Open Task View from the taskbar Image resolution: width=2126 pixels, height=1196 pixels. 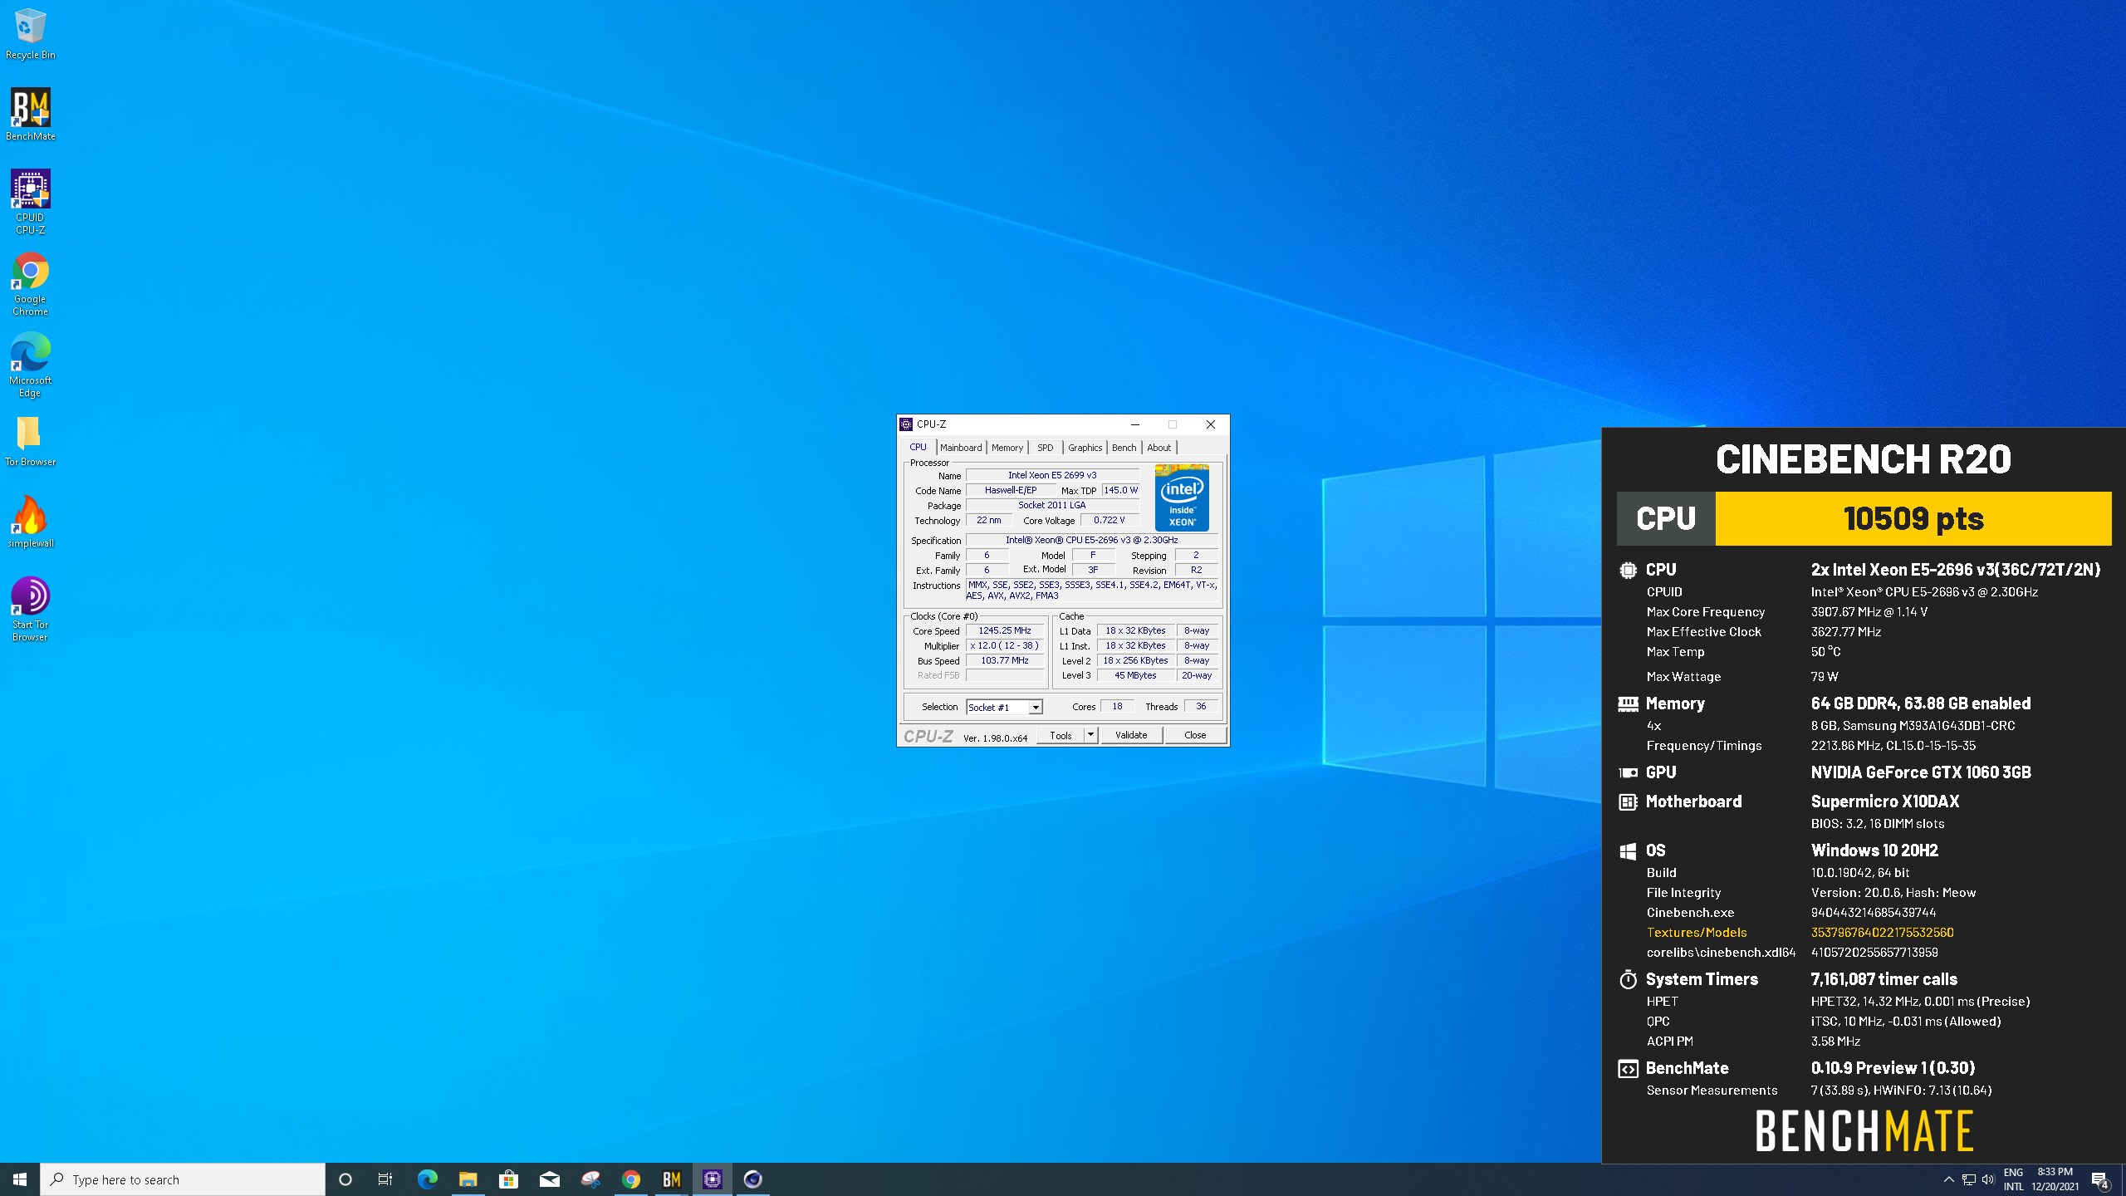click(x=385, y=1179)
